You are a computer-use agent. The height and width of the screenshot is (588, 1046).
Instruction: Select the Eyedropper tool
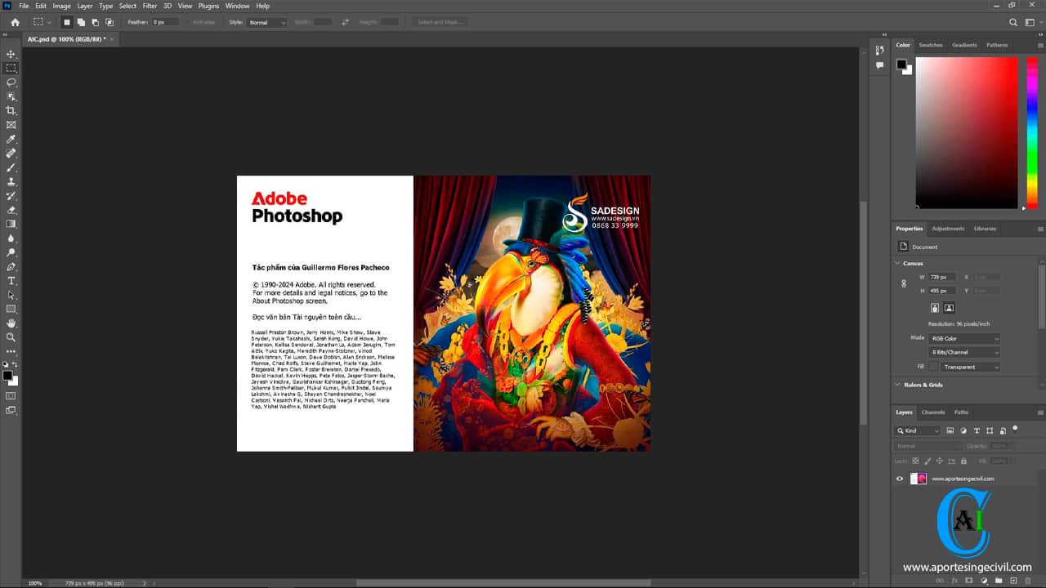[x=11, y=140]
